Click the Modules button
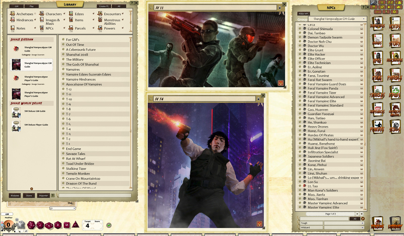This screenshot has width=404, height=236. coord(15,196)
